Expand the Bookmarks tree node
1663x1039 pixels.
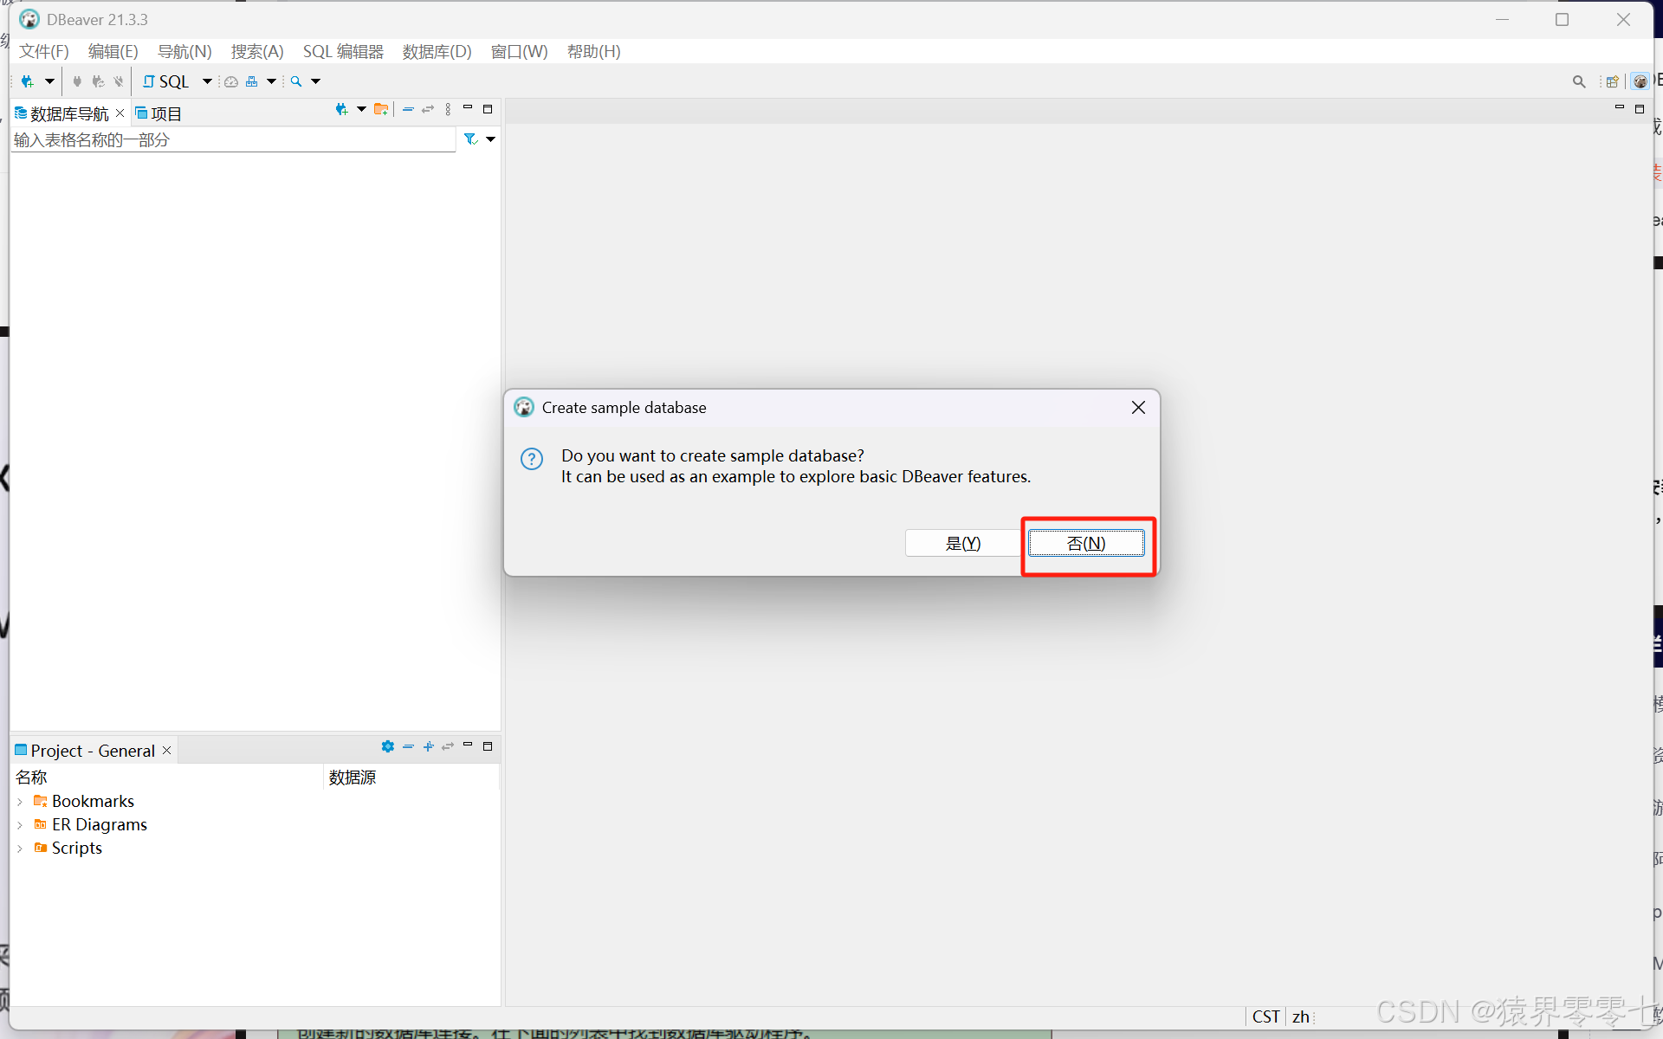(x=20, y=802)
